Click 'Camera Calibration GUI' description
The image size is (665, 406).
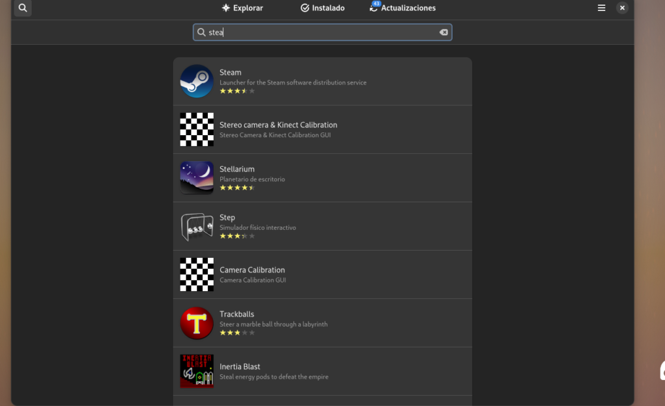tap(253, 280)
